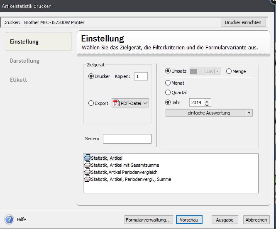Screen dimensions: 276x229
Task: Choose the Quartal period option
Action: [168, 93]
